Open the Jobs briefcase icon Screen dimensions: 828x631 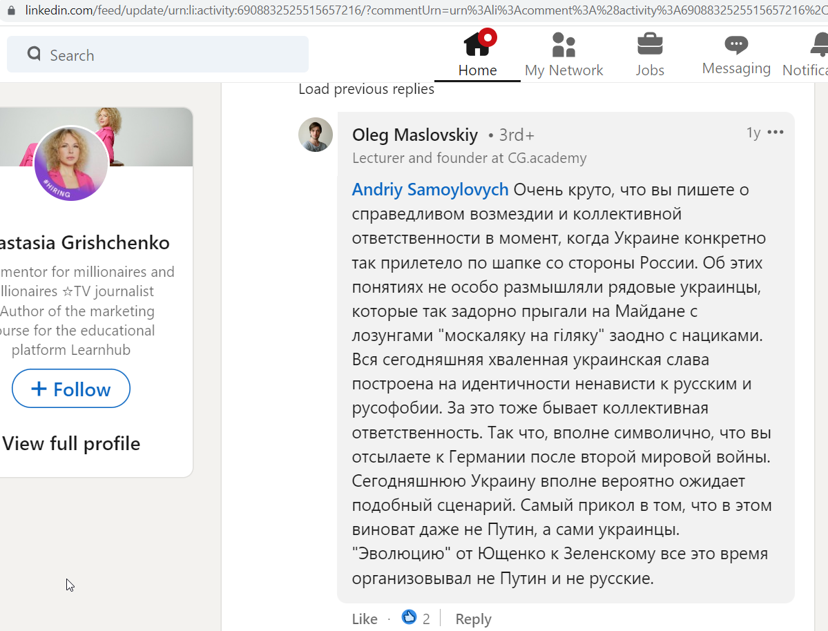(x=650, y=43)
